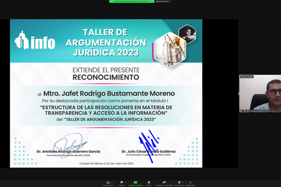Click the 'TALLER DE ARGUMENTACIÓN JURÍDICA 2023' title

point(106,43)
